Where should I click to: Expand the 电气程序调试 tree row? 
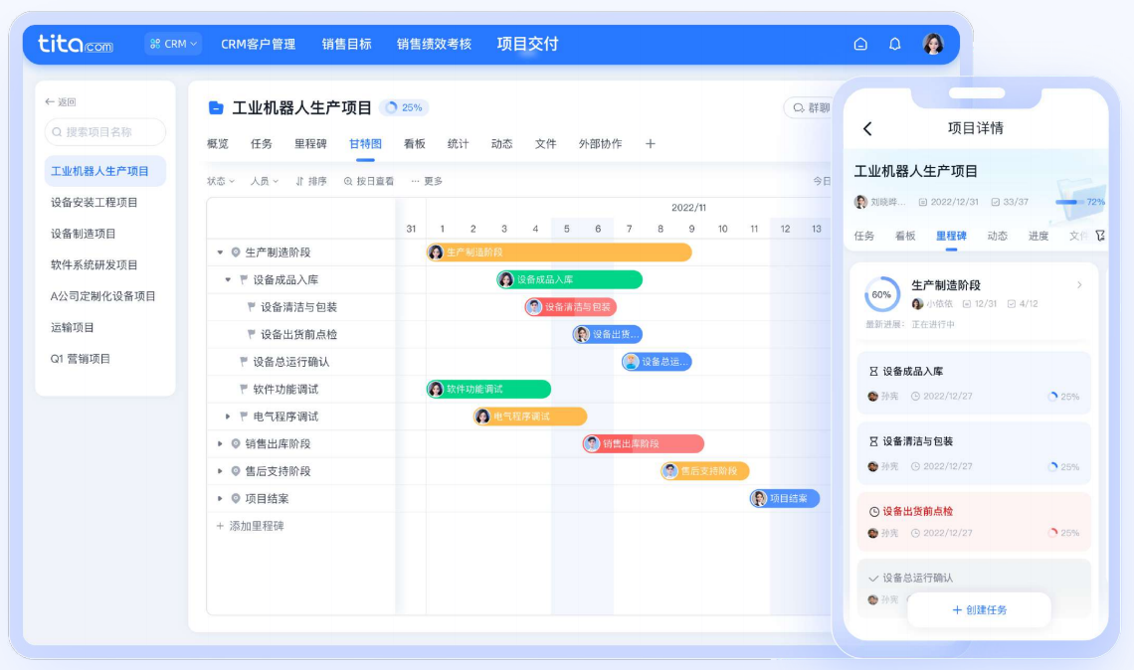[x=228, y=417]
